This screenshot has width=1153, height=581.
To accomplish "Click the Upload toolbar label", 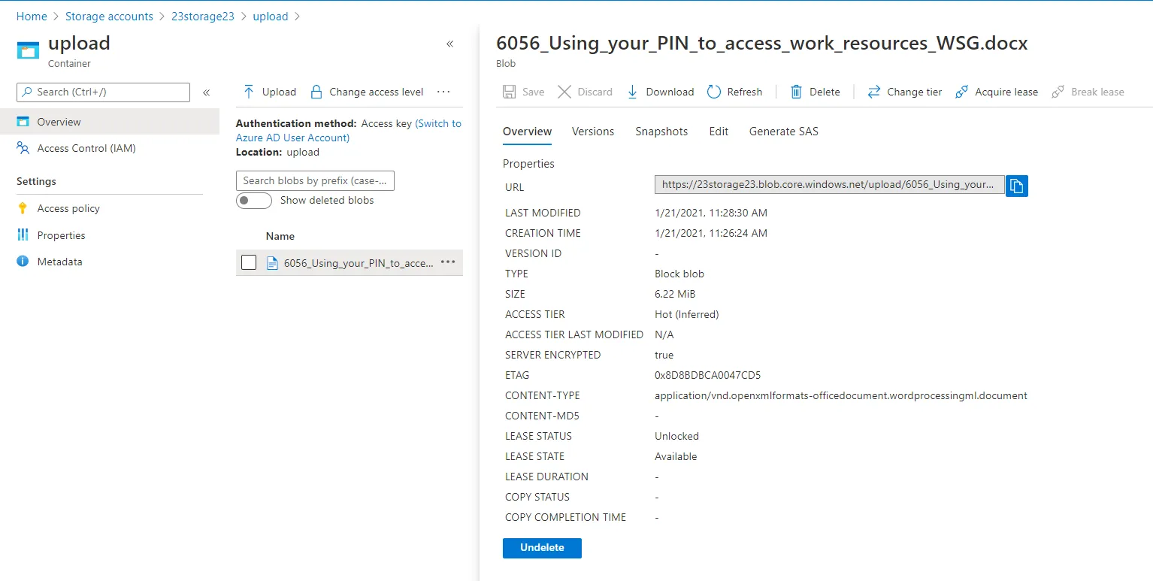I will 279,92.
